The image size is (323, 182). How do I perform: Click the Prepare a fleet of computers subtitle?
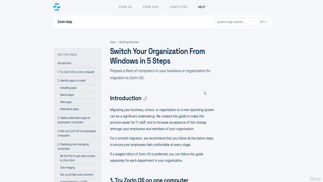[x=160, y=74]
